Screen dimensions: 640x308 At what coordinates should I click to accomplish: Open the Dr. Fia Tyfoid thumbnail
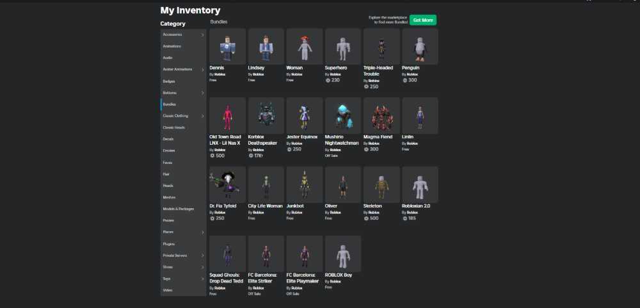[227, 184]
